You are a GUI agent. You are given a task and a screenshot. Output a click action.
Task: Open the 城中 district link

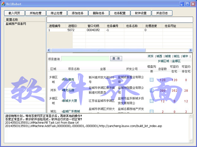185,56
